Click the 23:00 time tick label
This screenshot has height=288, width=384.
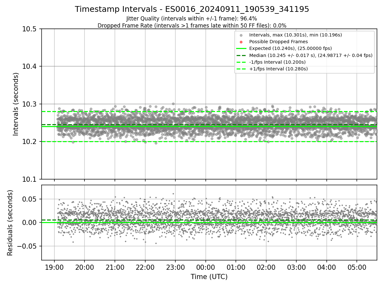tap(175, 267)
